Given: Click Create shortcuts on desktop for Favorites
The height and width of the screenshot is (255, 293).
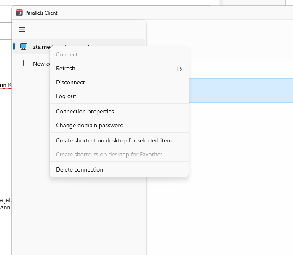Looking at the screenshot, I should [x=109, y=154].
